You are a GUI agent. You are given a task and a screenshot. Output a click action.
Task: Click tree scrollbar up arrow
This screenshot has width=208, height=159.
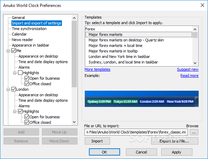tap(74, 18)
